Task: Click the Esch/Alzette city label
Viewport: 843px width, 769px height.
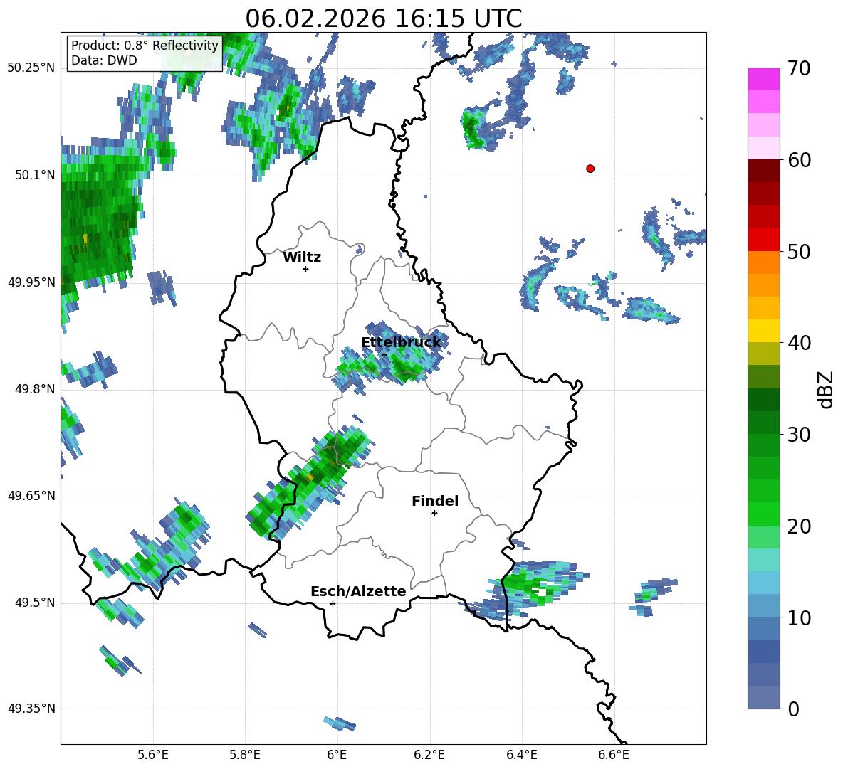Action: (x=358, y=591)
